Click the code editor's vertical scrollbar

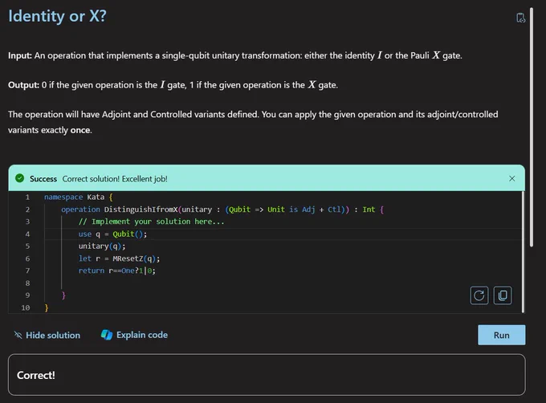(524, 252)
